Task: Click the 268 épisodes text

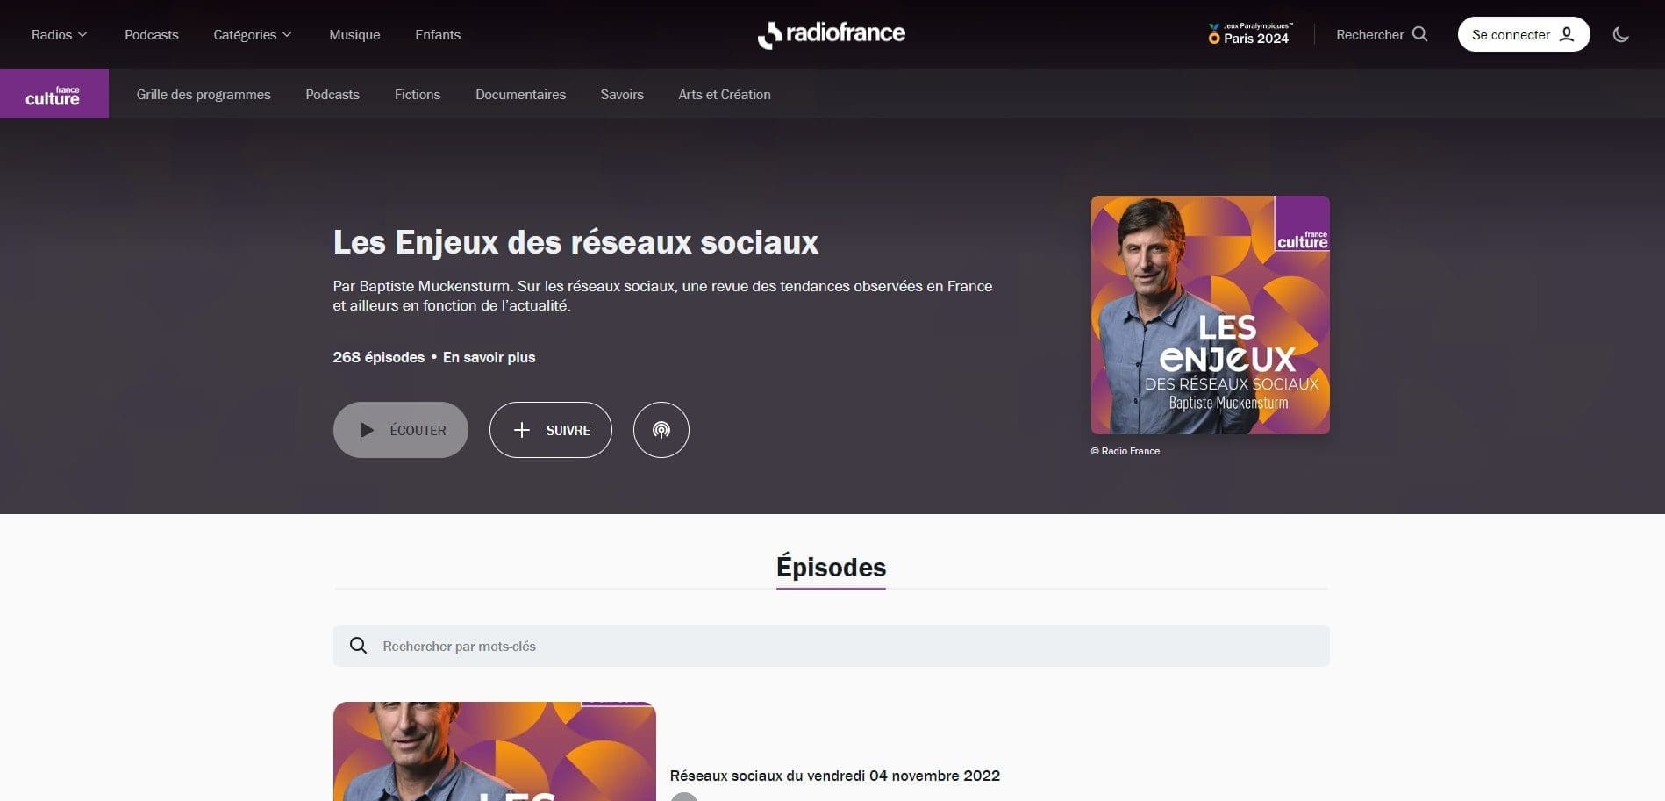Action: [379, 357]
